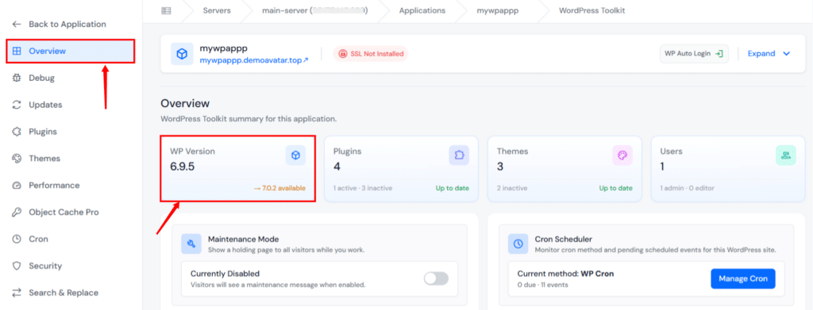This screenshot has width=813, height=310.
Task: Click the breadcrumb menu icon
Action: tap(166, 10)
